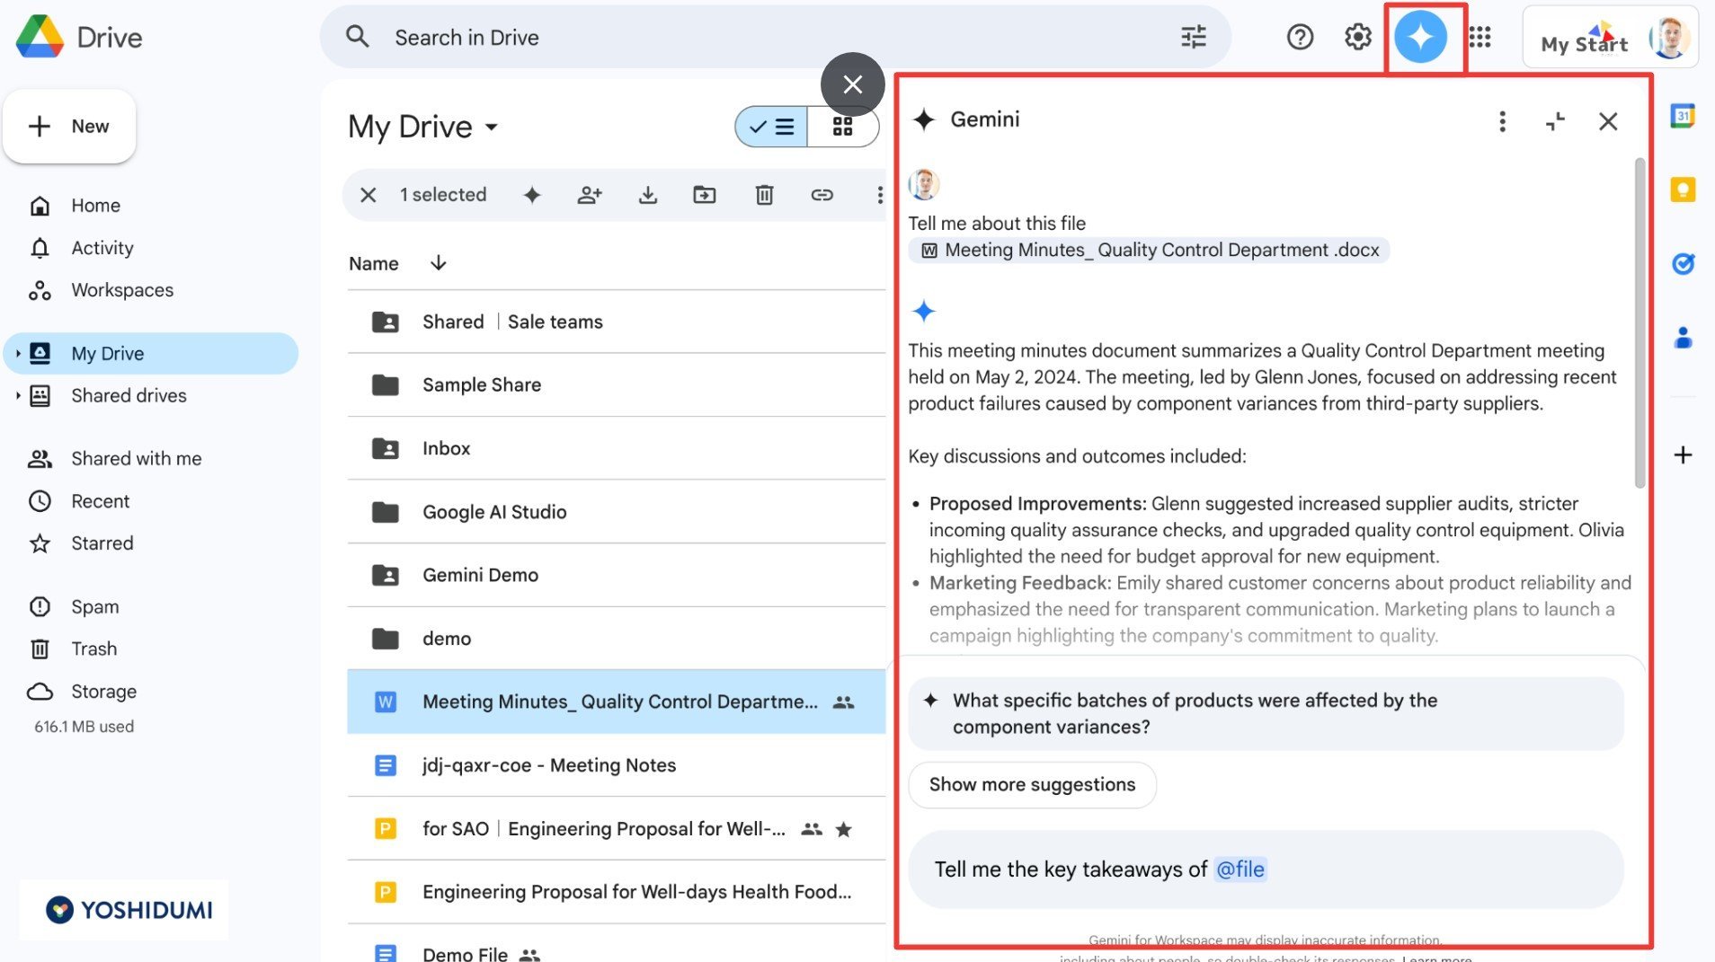Click the overlay X close button
This screenshot has width=1715, height=962.
tap(852, 84)
